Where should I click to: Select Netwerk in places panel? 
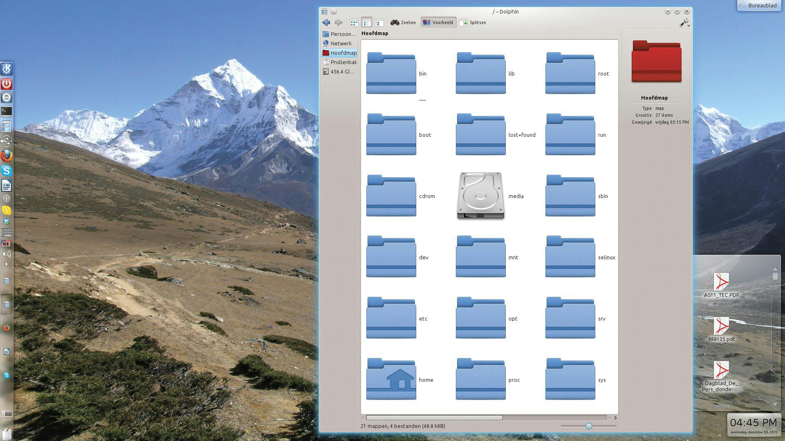point(341,43)
